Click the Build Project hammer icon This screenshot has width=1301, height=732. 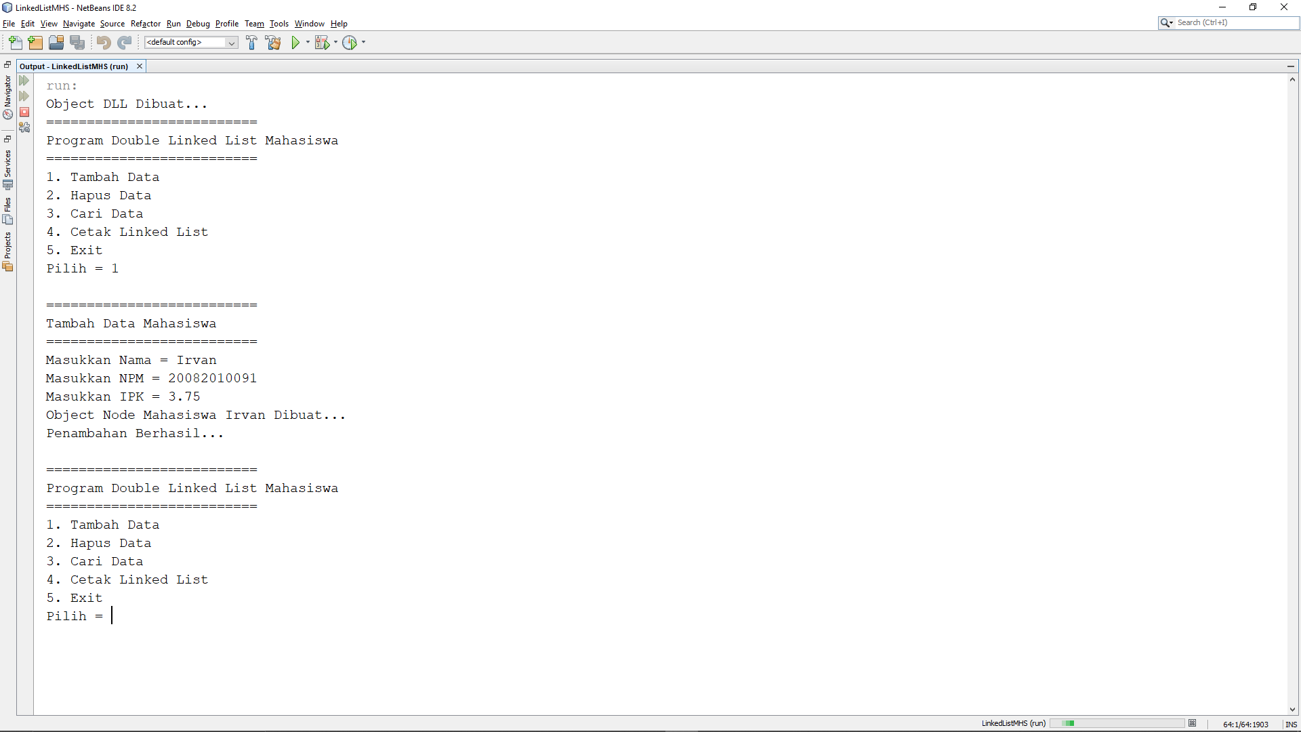(x=251, y=43)
